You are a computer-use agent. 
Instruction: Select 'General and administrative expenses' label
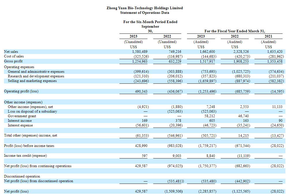(36, 72)
